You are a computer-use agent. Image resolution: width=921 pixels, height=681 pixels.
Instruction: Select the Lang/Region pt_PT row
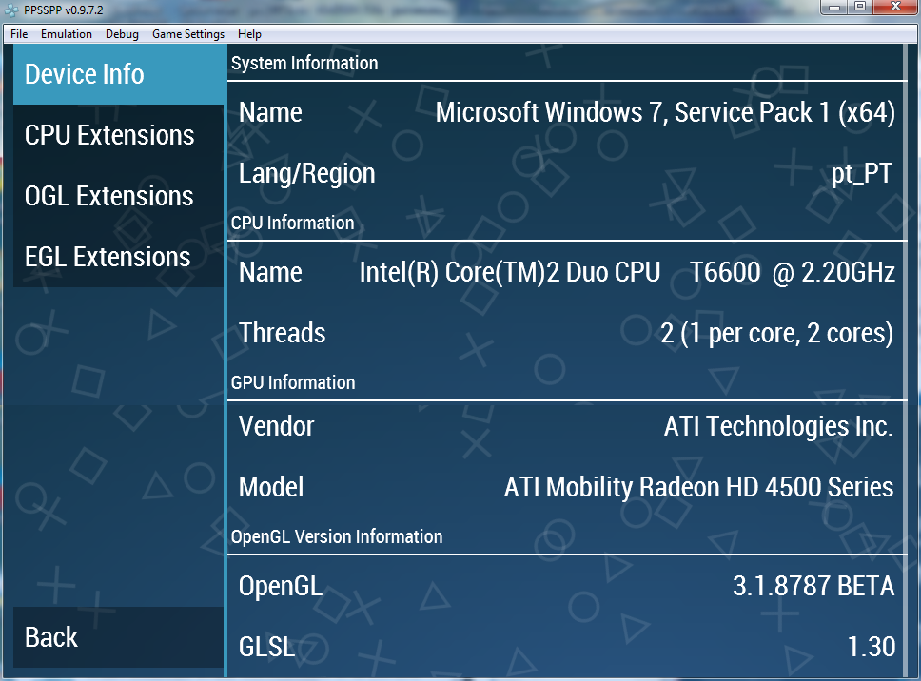click(x=566, y=173)
